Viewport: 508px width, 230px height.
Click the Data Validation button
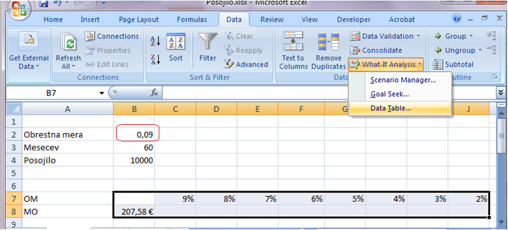(382, 36)
